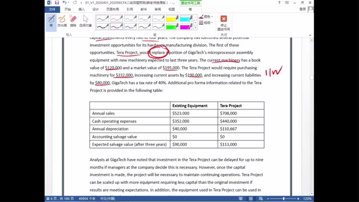Pick thin blue pen in top row
The width and height of the screenshot is (359, 202).
pos(130,18)
